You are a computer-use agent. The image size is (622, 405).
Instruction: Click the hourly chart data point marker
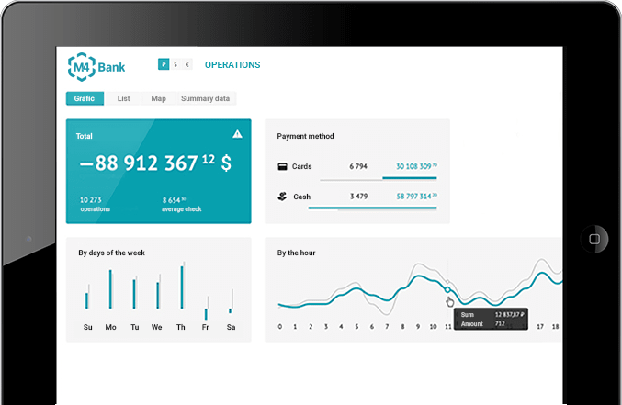point(447,290)
